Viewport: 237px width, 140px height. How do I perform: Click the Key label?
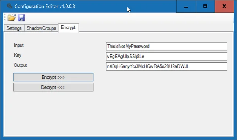[x=18, y=55]
